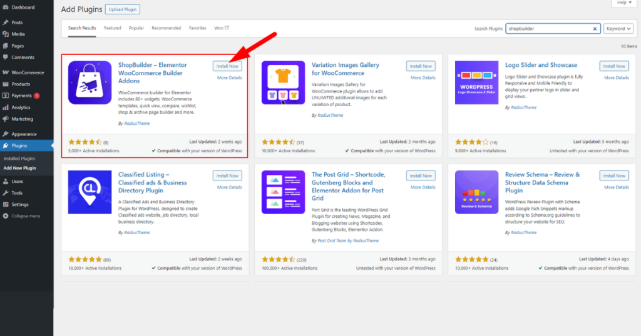Viewport: 641px width, 336px height.
Task: Open More Details for Review Schema
Action: (x=617, y=187)
